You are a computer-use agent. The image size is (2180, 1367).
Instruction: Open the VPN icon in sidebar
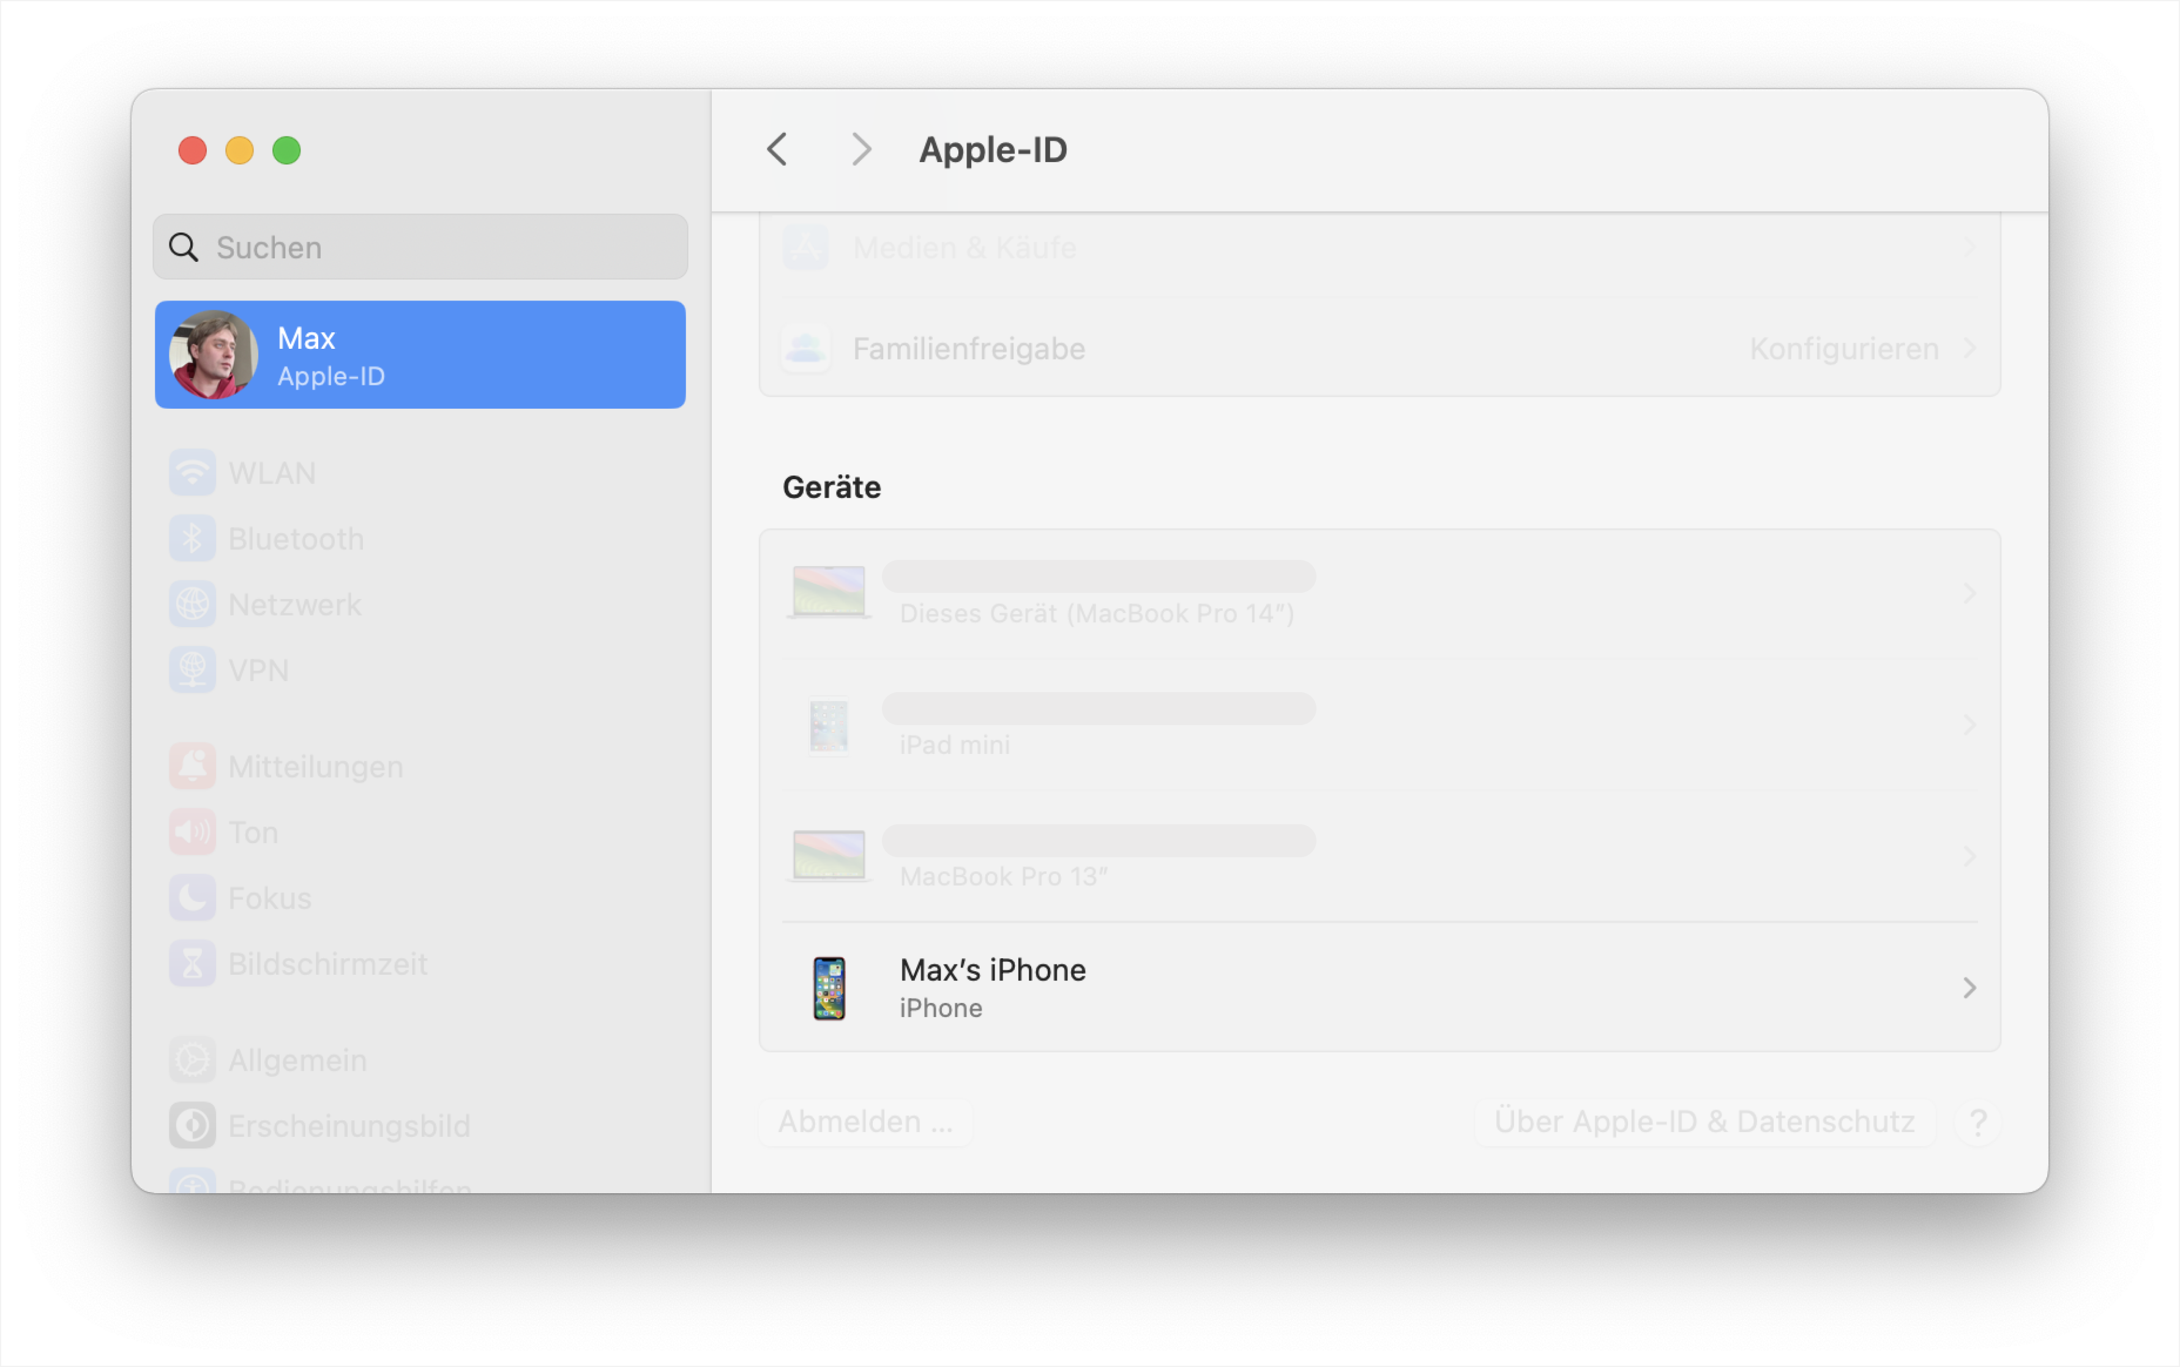pos(192,670)
